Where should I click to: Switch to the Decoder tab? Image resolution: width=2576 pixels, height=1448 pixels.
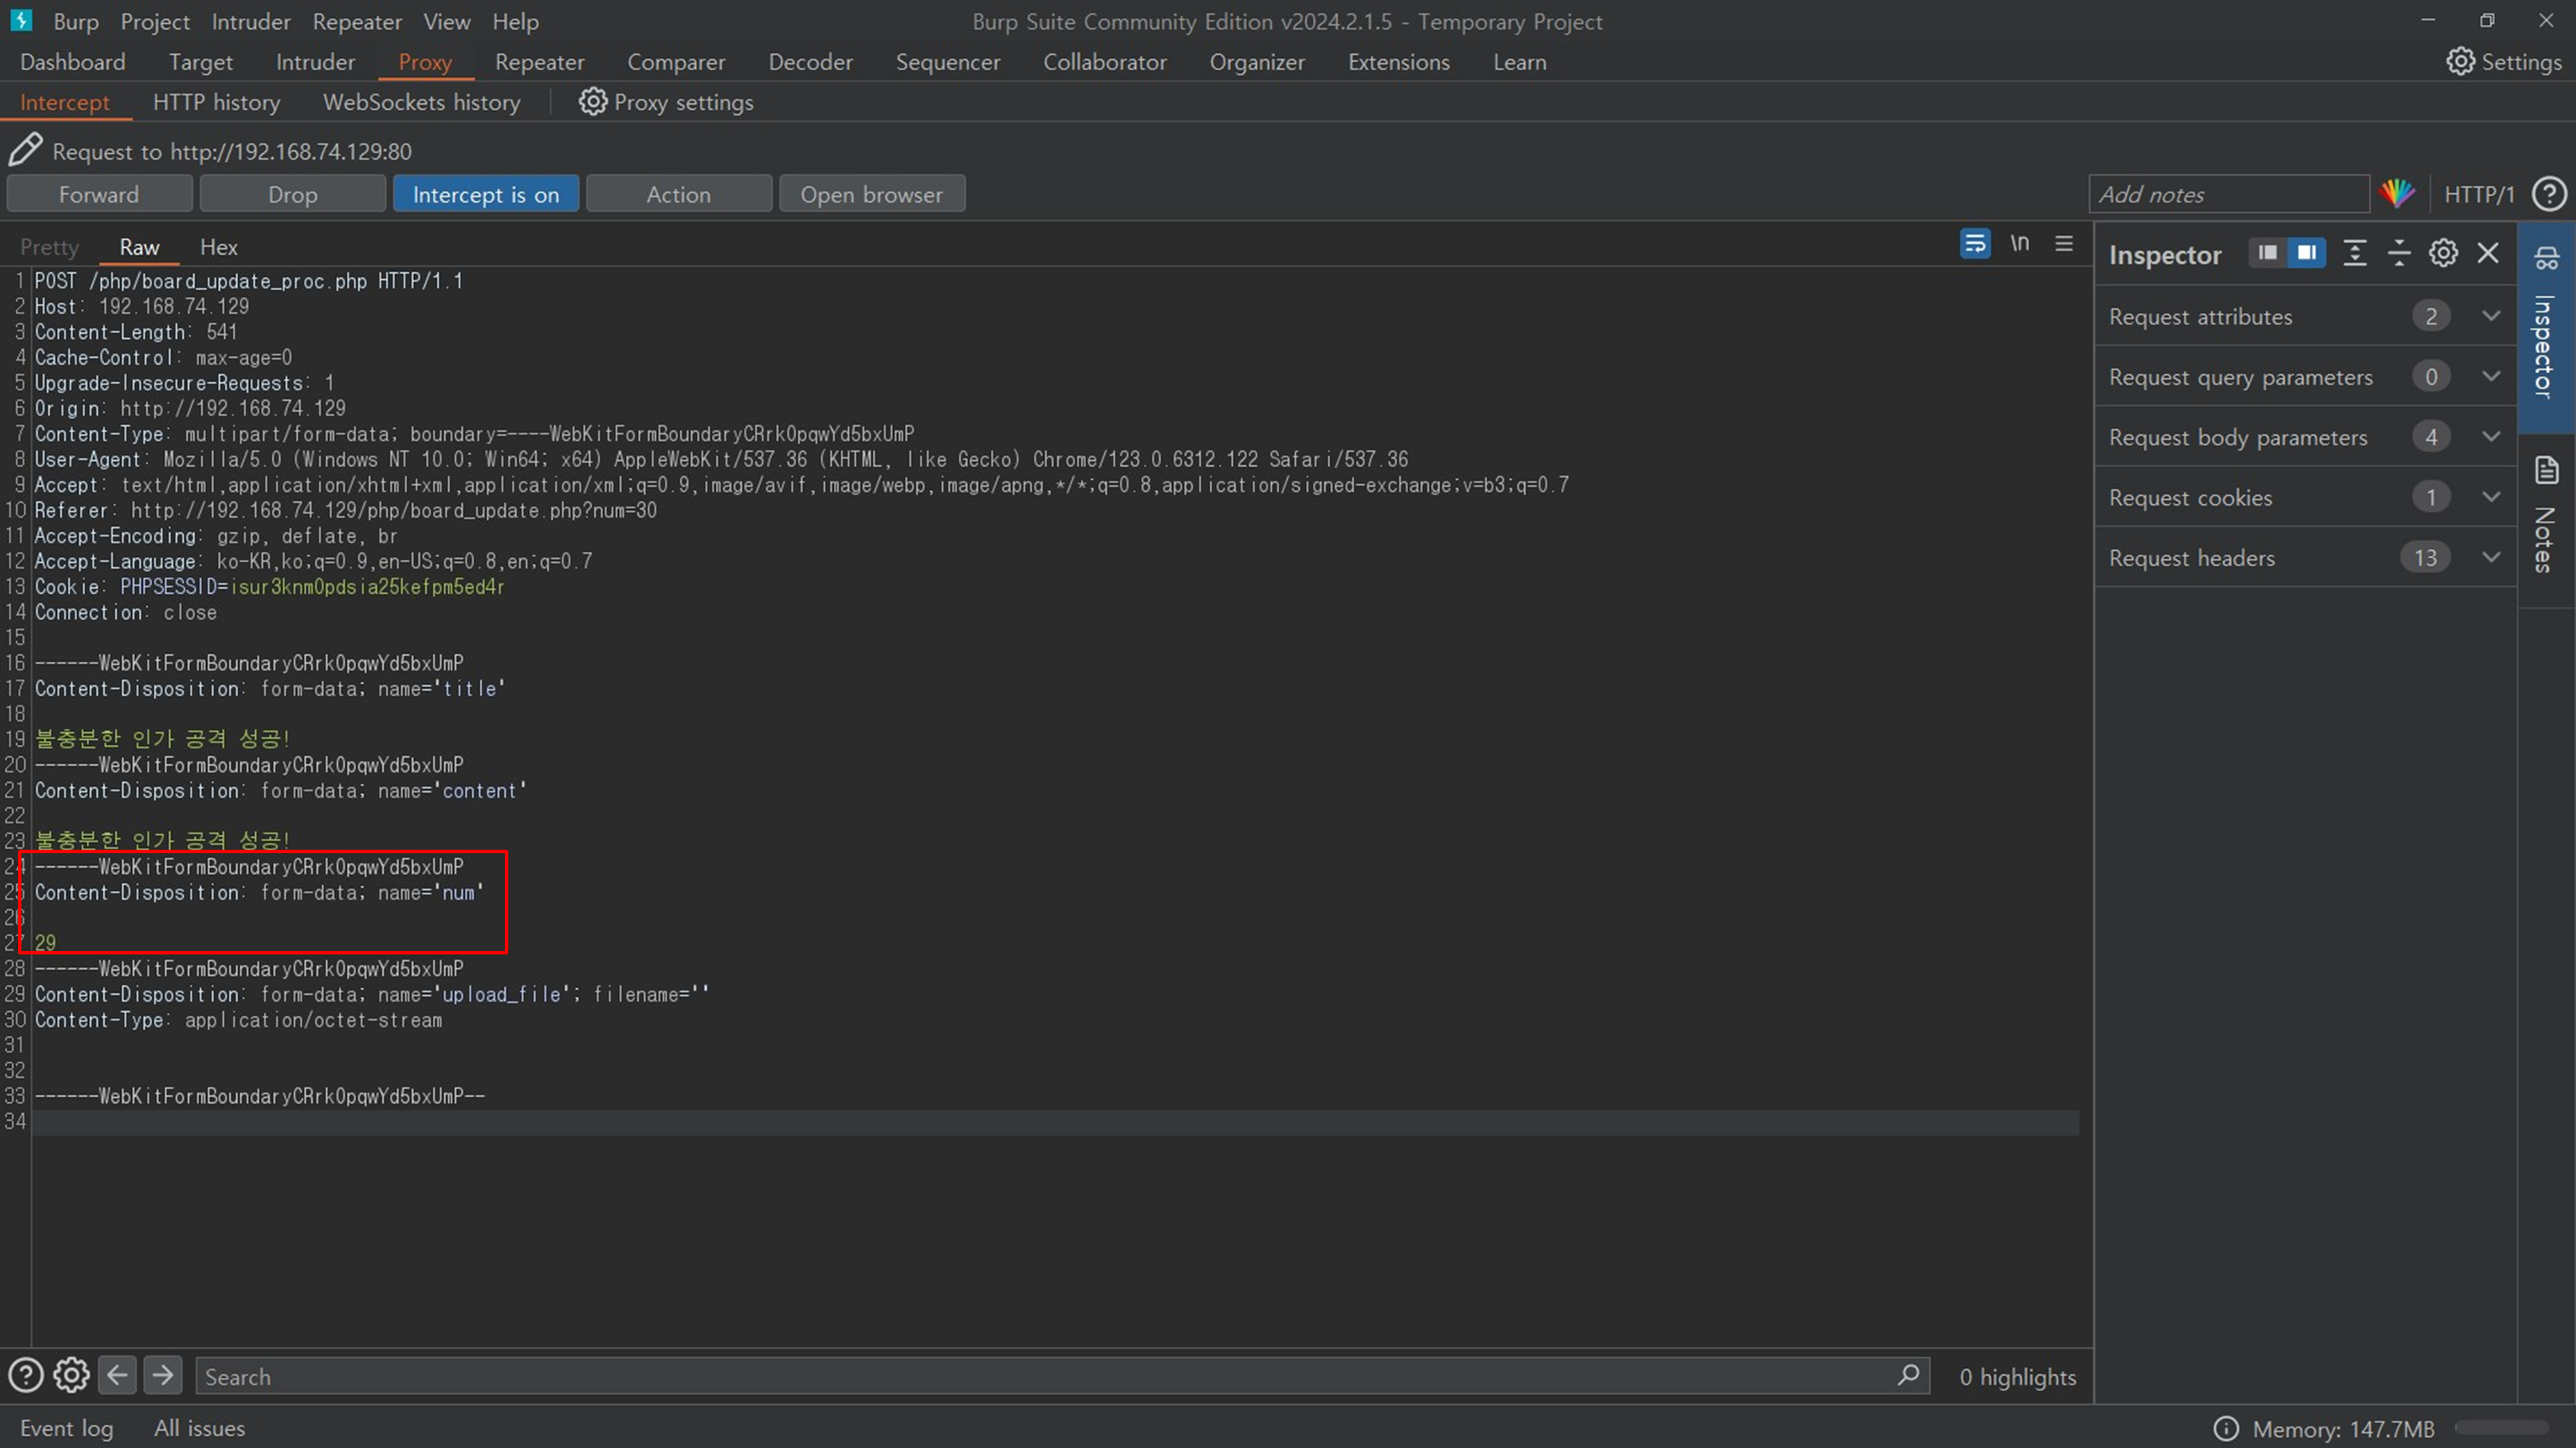pos(810,62)
